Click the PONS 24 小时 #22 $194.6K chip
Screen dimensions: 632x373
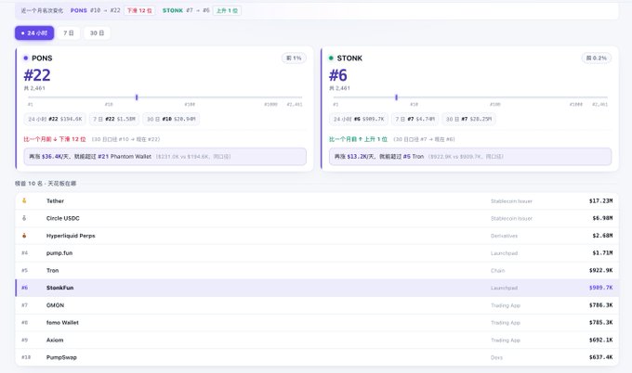click(x=55, y=119)
